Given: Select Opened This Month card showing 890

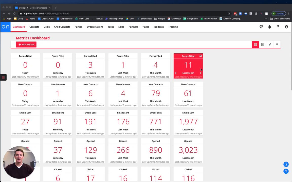Looking at the screenshot, I should point(155,151).
